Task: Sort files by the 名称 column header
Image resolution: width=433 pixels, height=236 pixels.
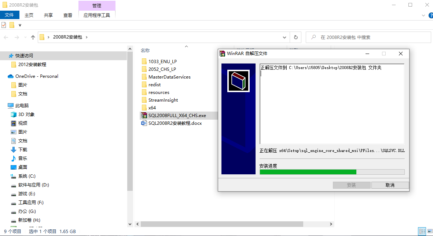Action: tap(145, 51)
